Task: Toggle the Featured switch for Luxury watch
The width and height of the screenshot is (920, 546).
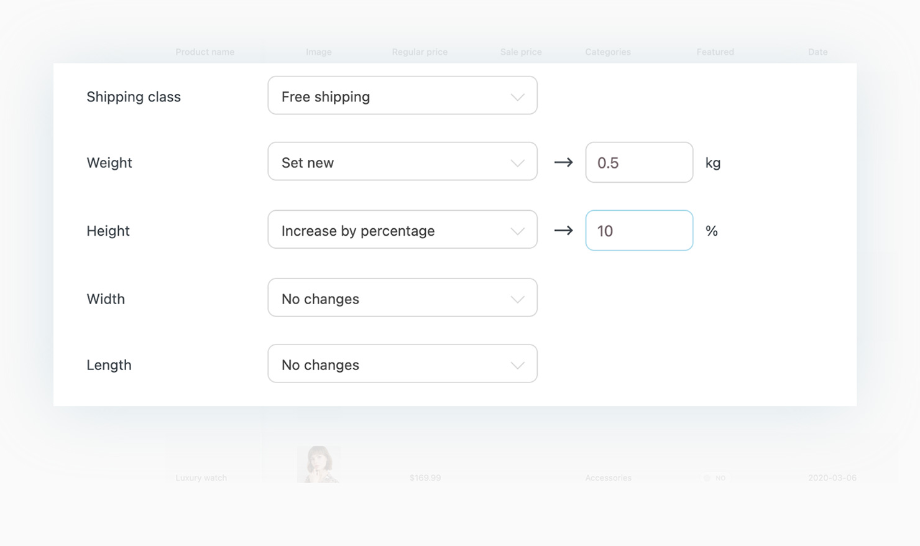Action: (x=708, y=478)
